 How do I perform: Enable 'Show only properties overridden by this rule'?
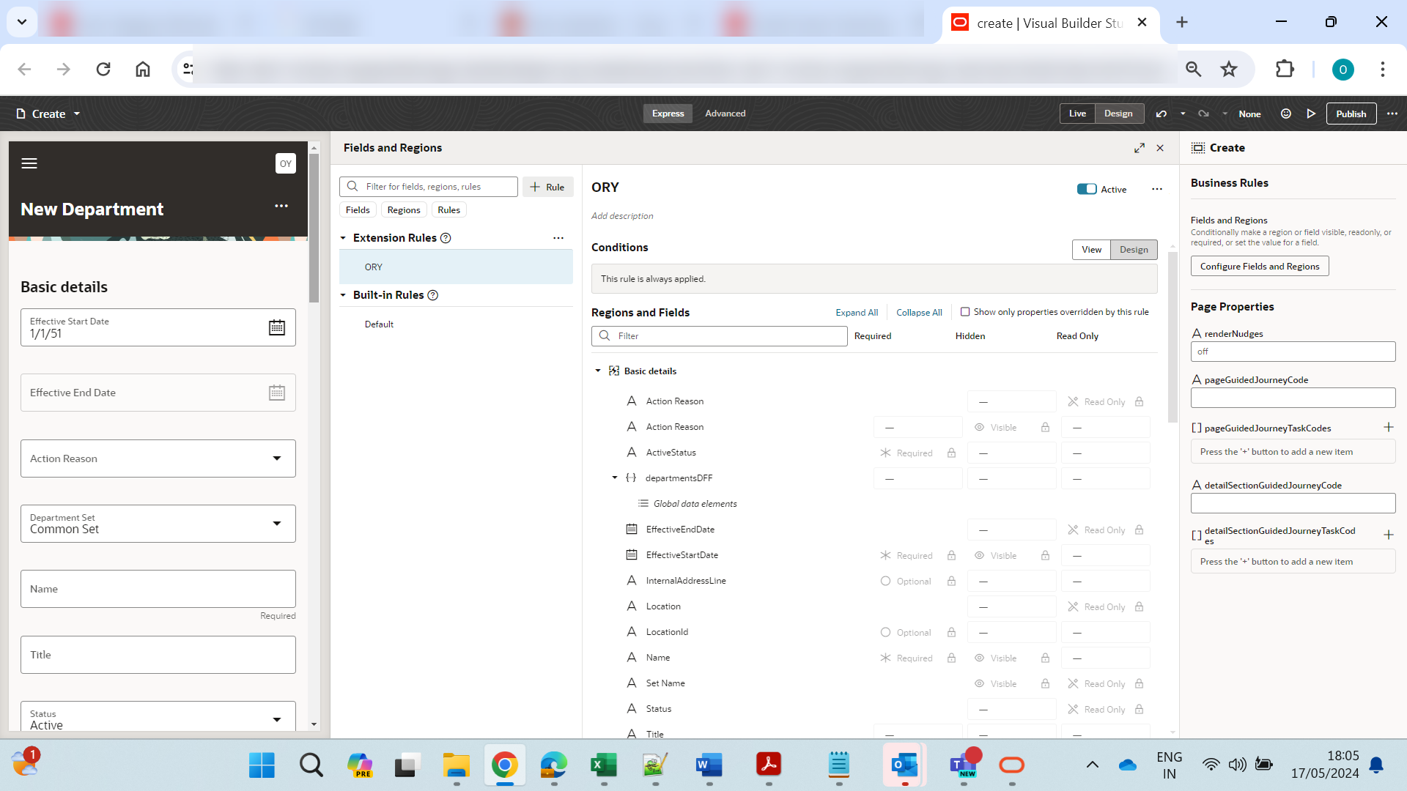click(965, 312)
